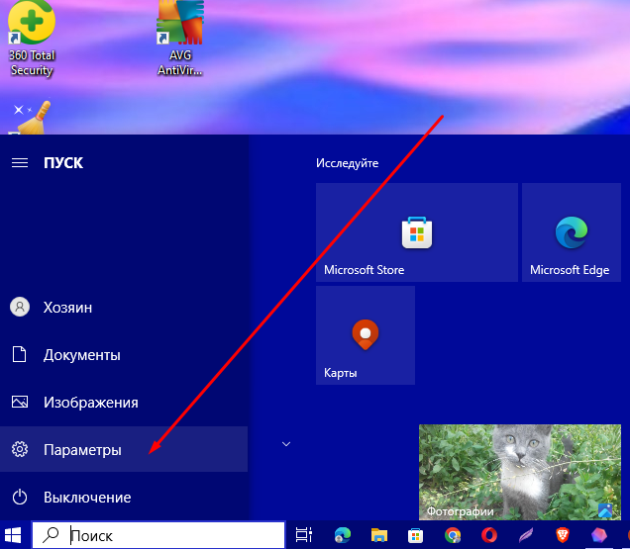Open the Выключение power menu
The height and width of the screenshot is (549, 630).
coord(124,497)
